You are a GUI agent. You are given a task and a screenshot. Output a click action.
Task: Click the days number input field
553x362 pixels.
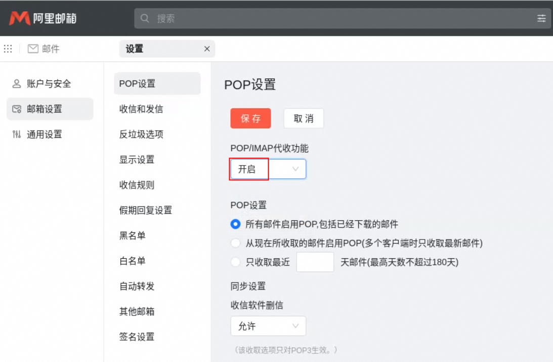pos(315,262)
